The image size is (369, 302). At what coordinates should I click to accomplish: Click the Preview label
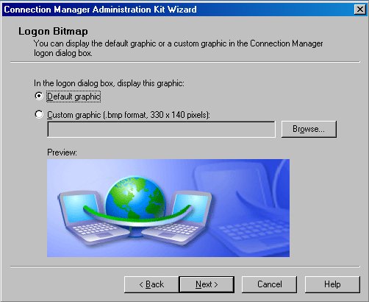coord(62,152)
